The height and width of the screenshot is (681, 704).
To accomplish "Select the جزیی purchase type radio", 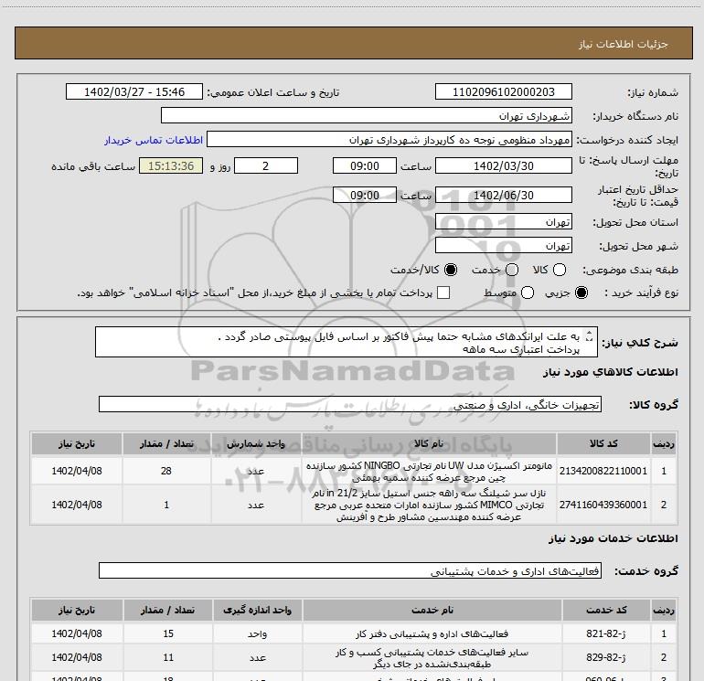I will [581, 293].
